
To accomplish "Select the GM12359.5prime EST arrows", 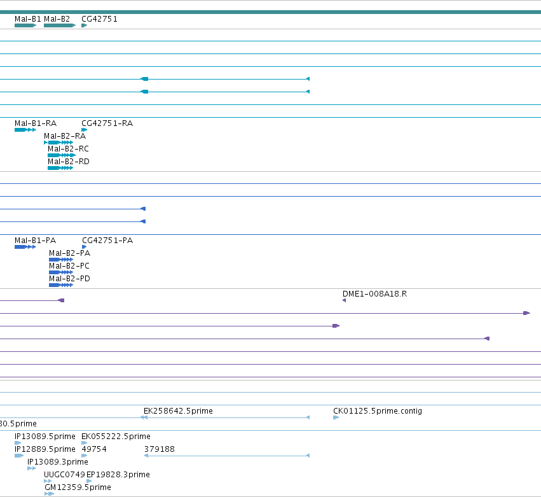I will pos(50,494).
